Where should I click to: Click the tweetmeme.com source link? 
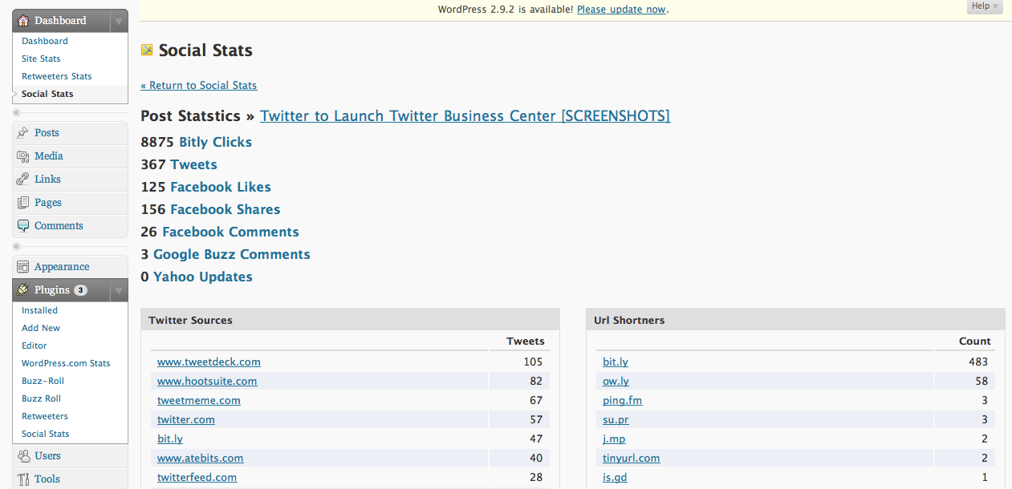pyautogui.click(x=199, y=400)
